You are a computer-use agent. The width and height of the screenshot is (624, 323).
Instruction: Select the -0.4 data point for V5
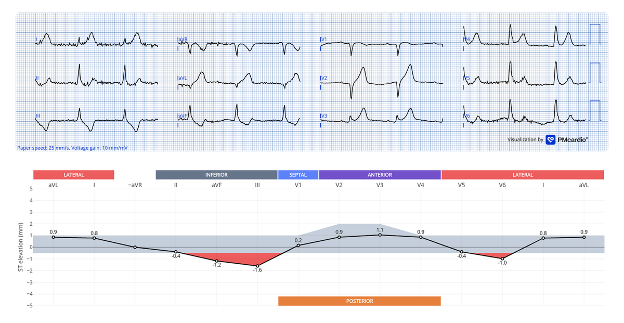[461, 252]
